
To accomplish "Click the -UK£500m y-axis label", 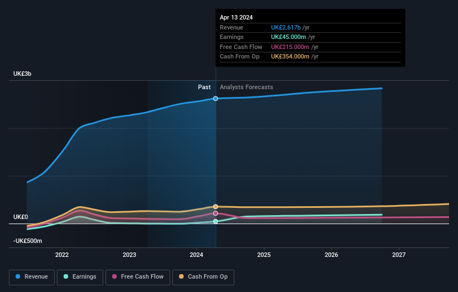I will click(27, 241).
